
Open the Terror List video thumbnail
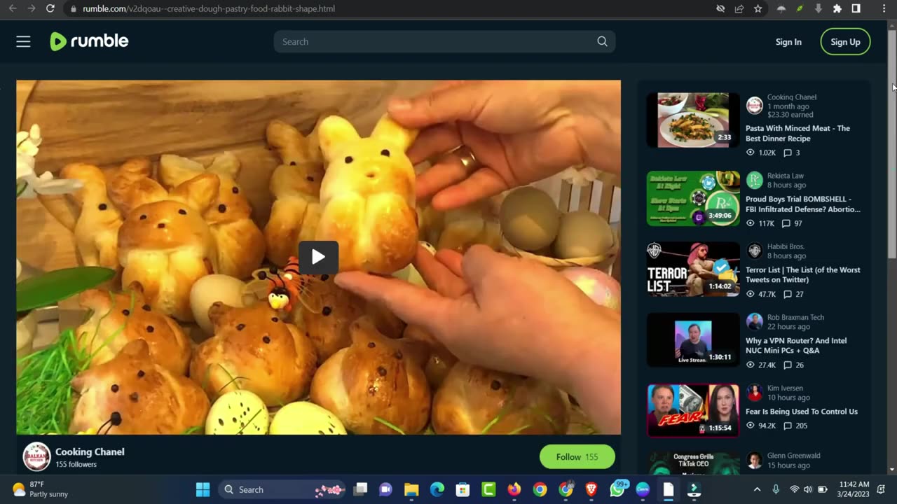click(x=693, y=269)
